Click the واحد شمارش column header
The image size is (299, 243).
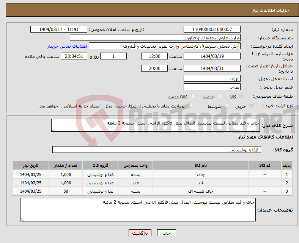[x=135, y=165]
